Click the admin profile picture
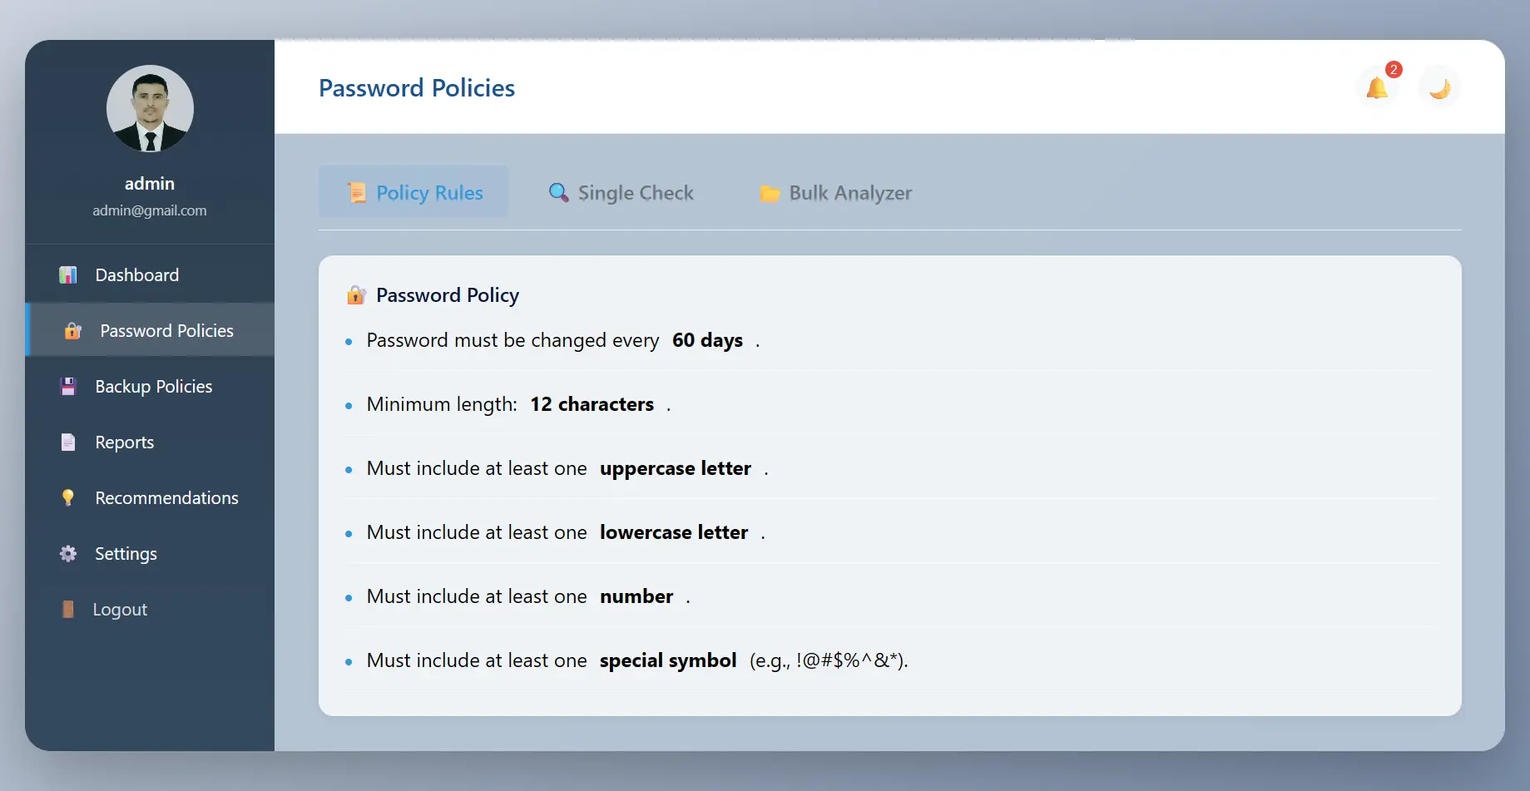 (x=150, y=109)
